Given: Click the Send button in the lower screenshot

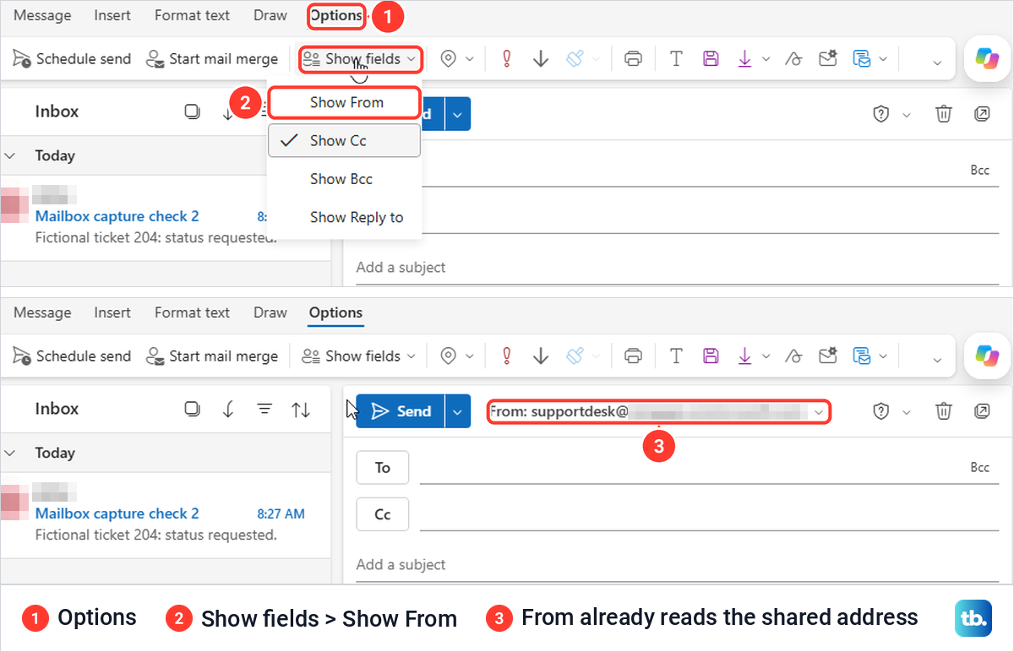Looking at the screenshot, I should coord(401,411).
